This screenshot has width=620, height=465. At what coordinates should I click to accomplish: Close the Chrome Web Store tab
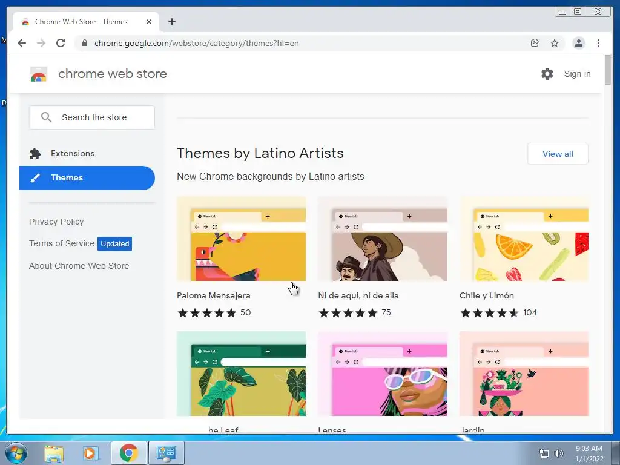click(x=149, y=22)
